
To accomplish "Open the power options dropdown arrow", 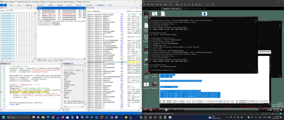I will (173, 4).
